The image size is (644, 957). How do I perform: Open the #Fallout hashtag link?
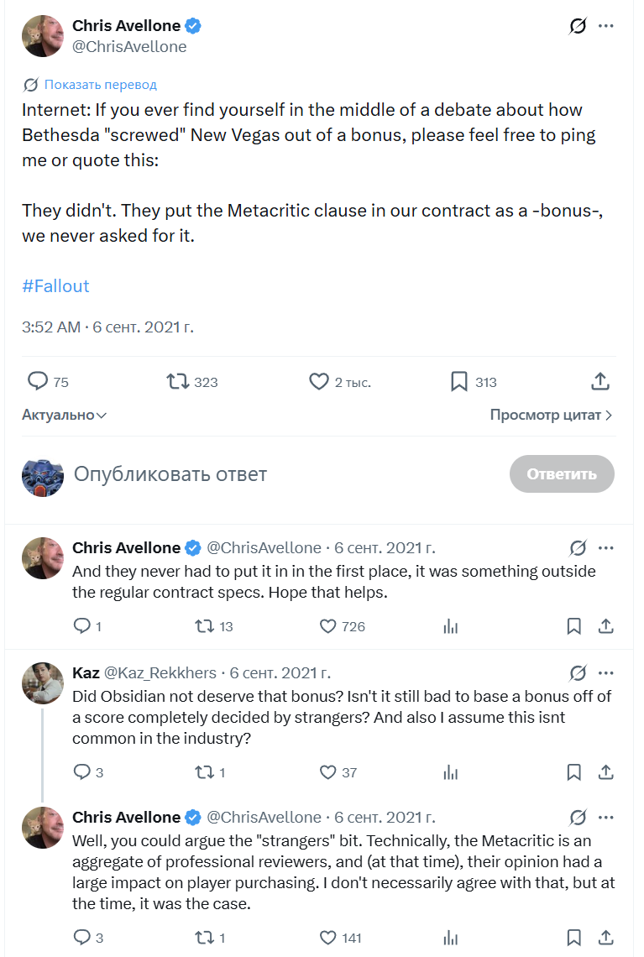tap(55, 286)
